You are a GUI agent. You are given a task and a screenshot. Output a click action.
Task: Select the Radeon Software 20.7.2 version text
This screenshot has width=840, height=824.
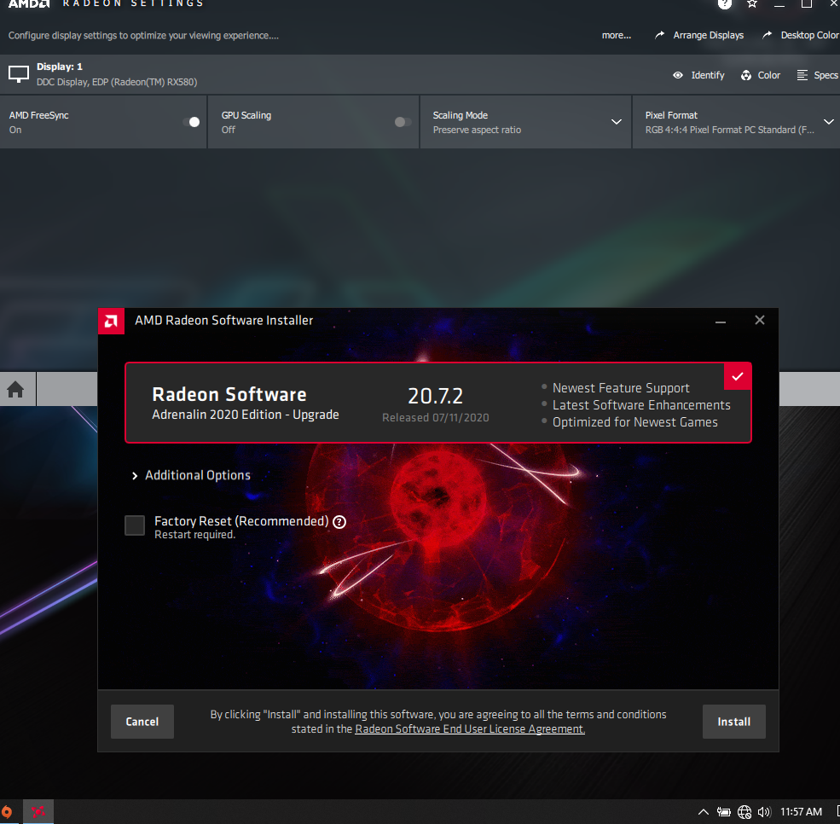click(x=435, y=396)
